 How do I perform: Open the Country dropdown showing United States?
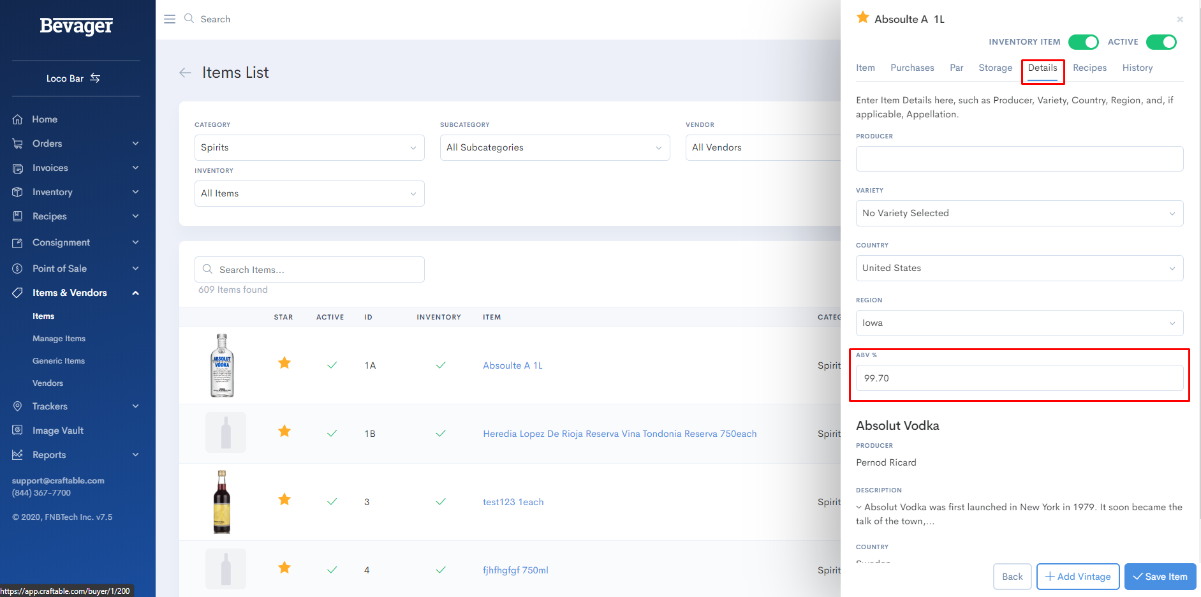pos(1019,268)
